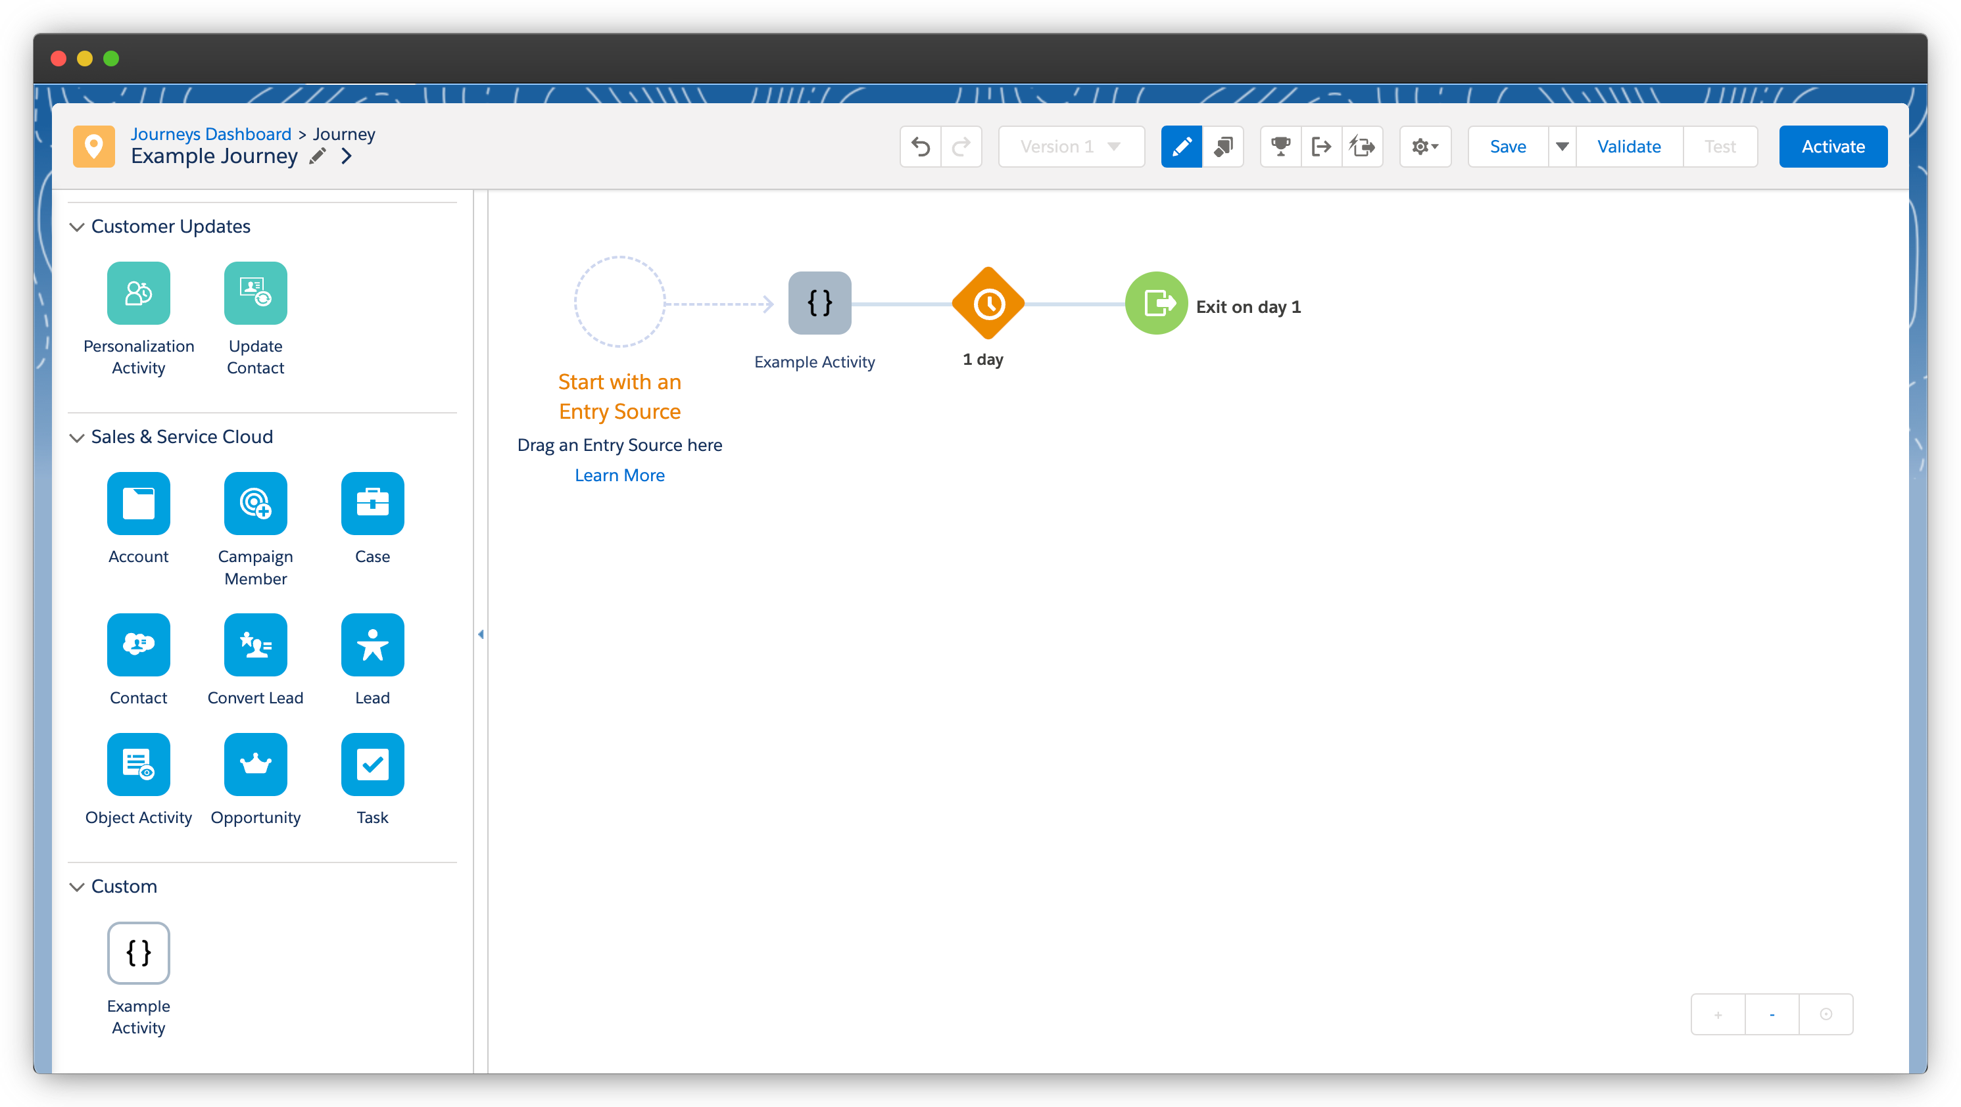Image resolution: width=1961 pixels, height=1107 pixels.
Task: Expand journey details chevron beside title
Action: [347, 156]
